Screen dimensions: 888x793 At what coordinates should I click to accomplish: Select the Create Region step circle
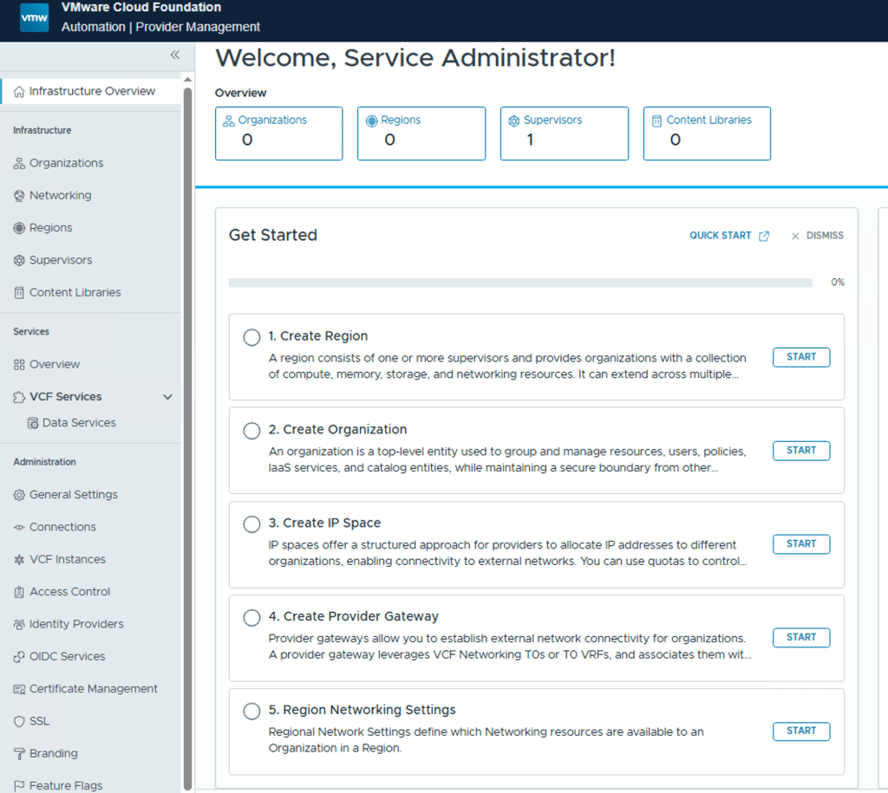coord(251,337)
